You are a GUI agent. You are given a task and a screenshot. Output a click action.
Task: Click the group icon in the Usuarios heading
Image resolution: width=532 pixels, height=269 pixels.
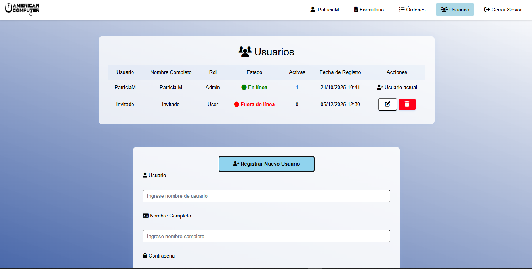pyautogui.click(x=244, y=51)
